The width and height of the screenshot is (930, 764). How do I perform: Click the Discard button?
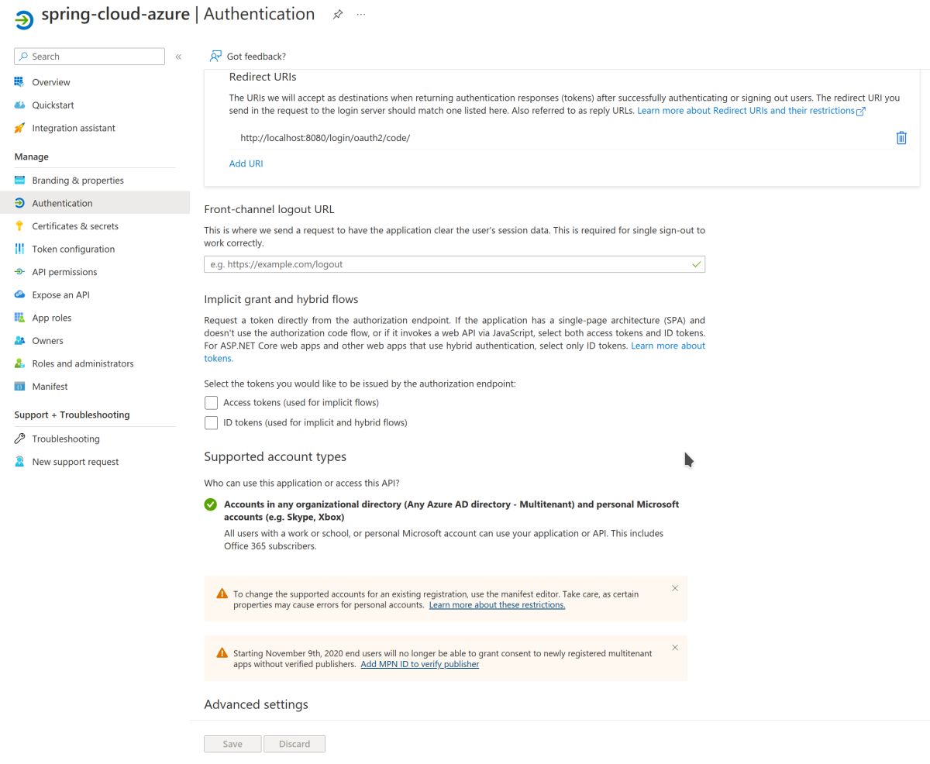[x=294, y=744]
